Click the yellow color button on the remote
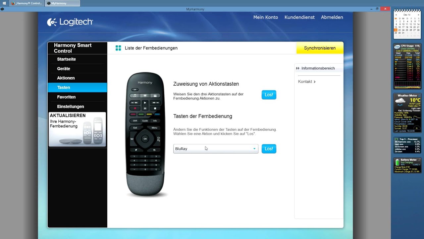424x239 pixels. click(149, 114)
